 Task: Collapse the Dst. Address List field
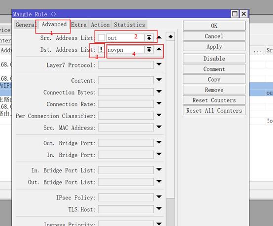[159, 49]
